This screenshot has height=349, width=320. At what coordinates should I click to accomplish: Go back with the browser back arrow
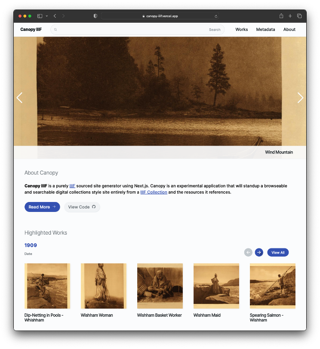55,16
